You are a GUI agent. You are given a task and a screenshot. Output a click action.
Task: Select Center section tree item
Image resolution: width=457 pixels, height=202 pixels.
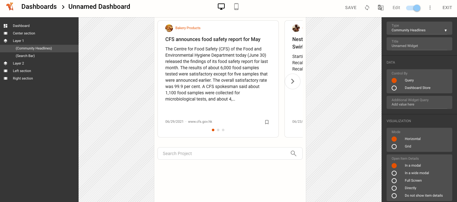tap(39, 33)
